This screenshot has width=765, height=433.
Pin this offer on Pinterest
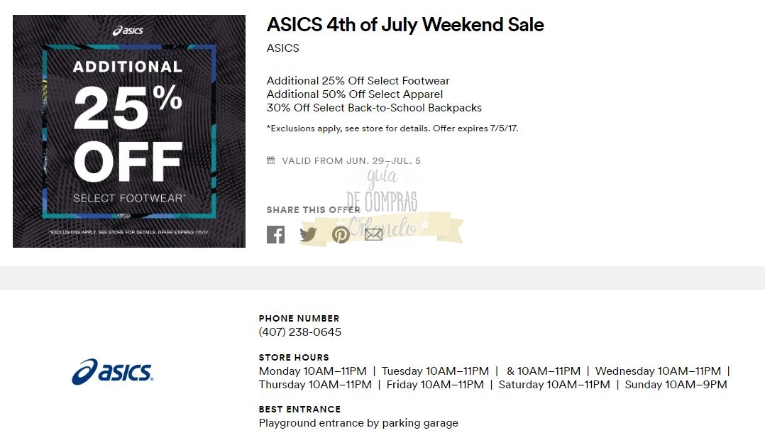(x=341, y=234)
